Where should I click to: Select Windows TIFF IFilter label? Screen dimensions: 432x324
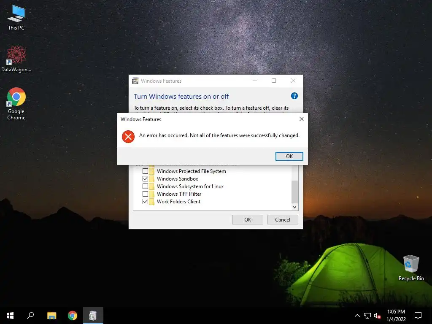[179, 194]
